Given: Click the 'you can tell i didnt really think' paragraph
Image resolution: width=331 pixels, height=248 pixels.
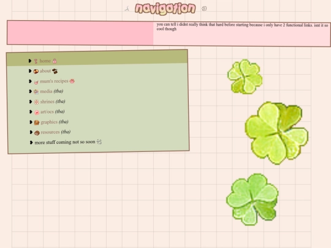Looking at the screenshot, I should pos(242,27).
